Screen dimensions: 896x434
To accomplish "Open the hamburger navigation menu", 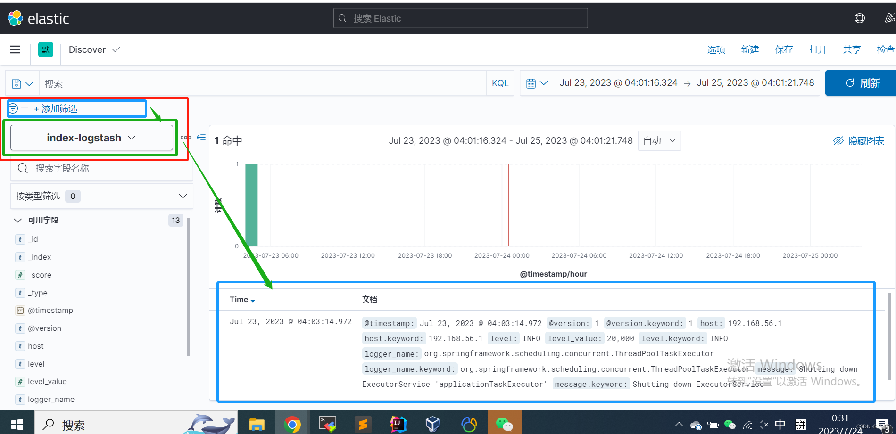I will tap(15, 49).
